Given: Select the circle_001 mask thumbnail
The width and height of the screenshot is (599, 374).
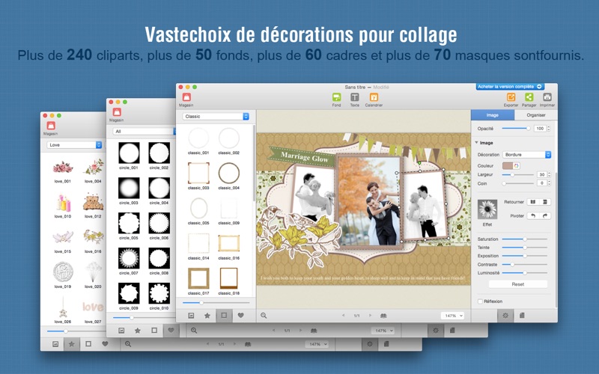Looking at the screenshot, I should (129, 153).
